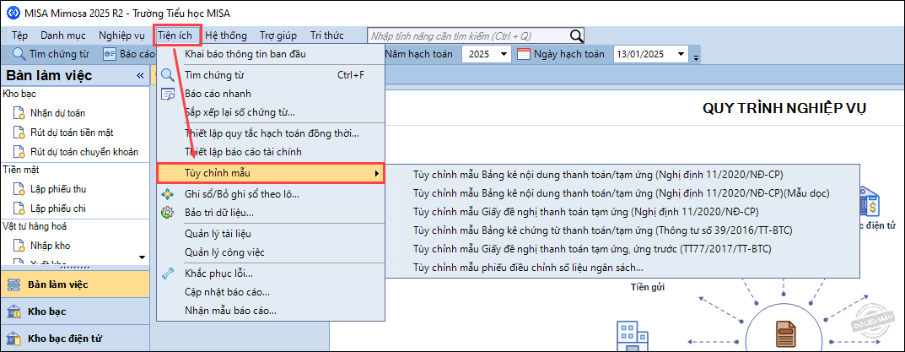The image size is (905, 352).
Task: Click Tìm chứng từ toolbar magnifier icon
Action: [19, 54]
